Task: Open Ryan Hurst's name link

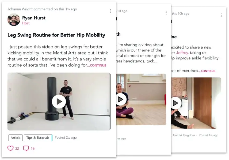Action: click(x=34, y=18)
